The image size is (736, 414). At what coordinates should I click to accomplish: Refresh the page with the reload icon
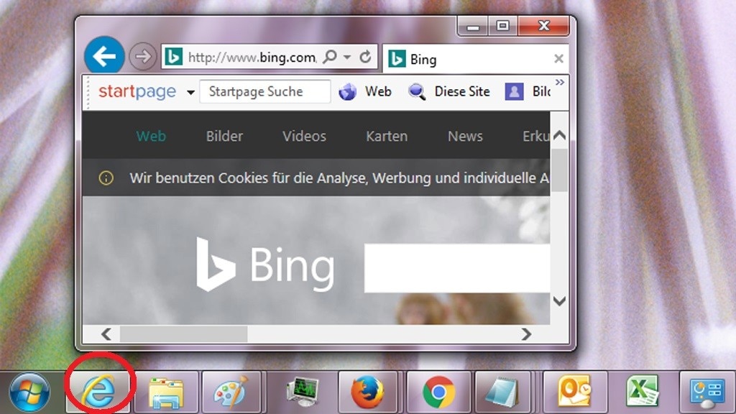click(x=365, y=57)
